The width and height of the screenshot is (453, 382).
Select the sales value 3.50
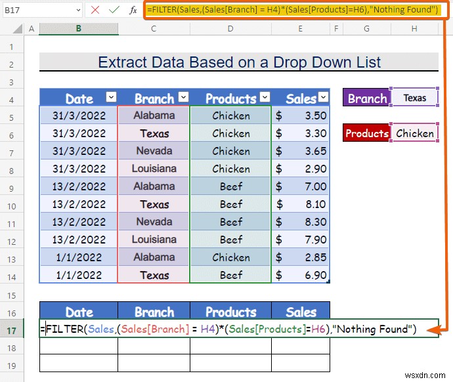click(301, 116)
